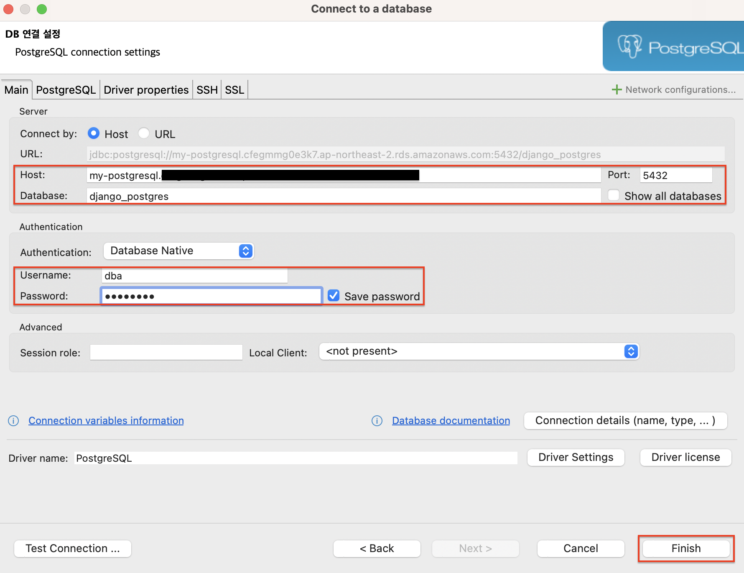The width and height of the screenshot is (744, 573).
Task: Open Driver license
Action: pyautogui.click(x=686, y=457)
